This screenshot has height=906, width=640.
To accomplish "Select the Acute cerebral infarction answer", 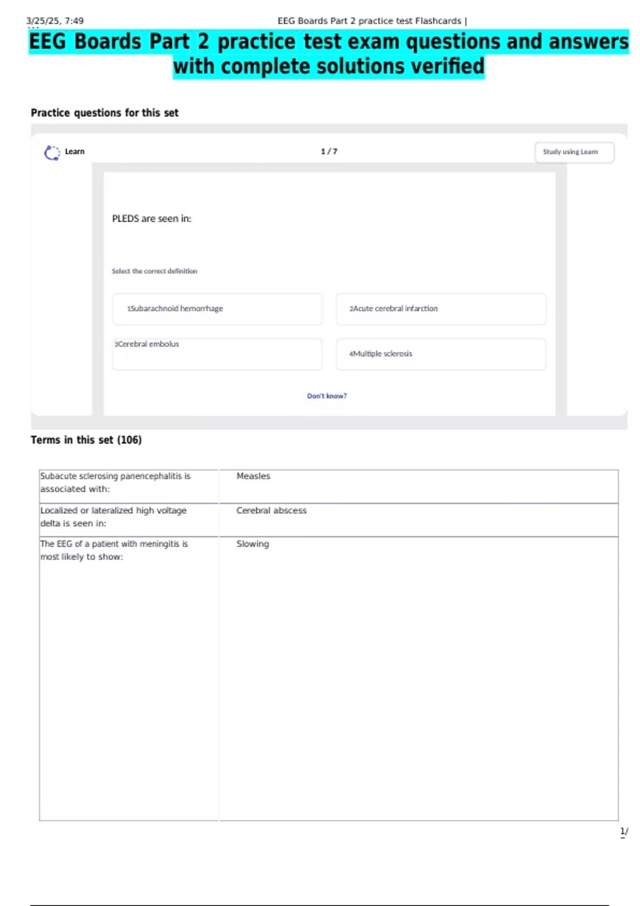I will [441, 309].
